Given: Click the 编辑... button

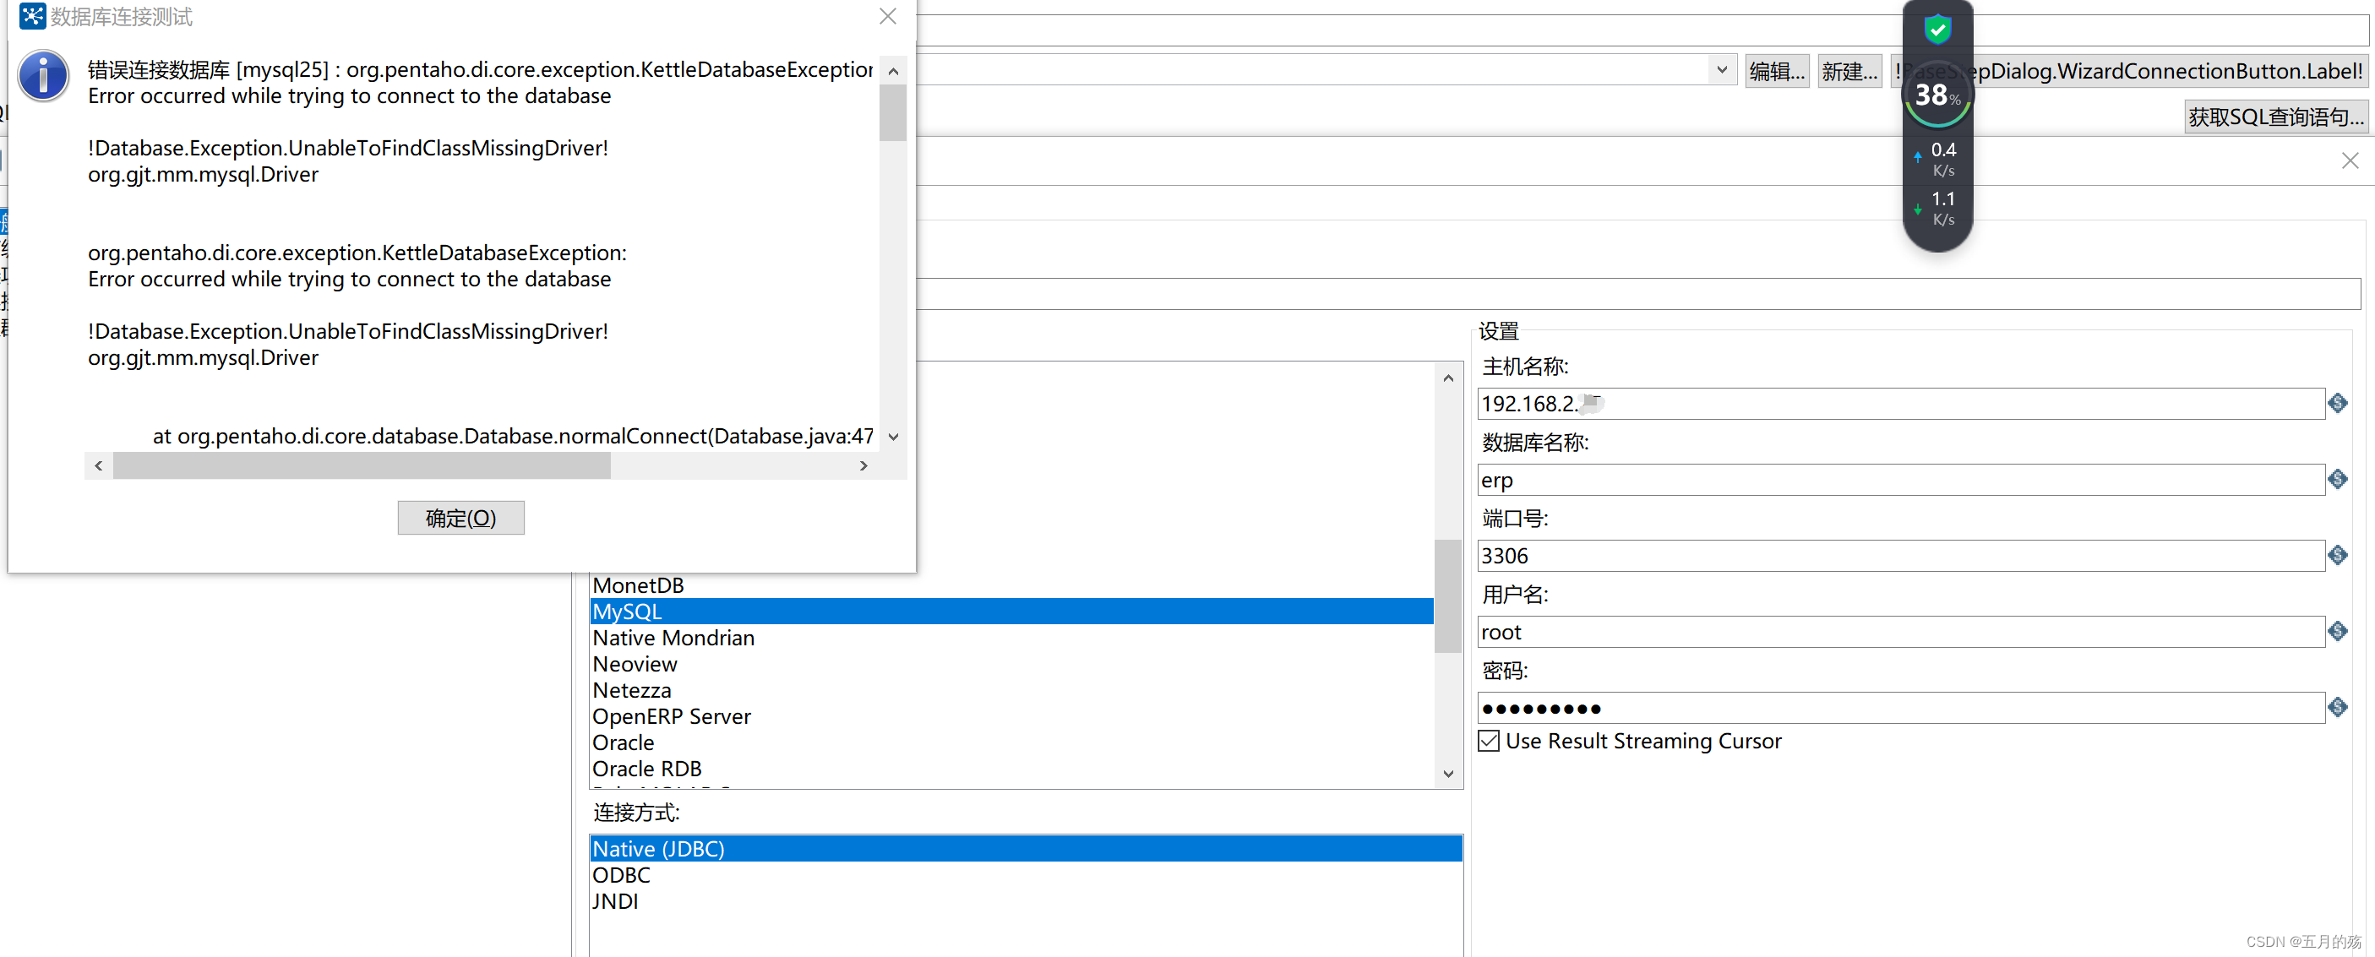Looking at the screenshot, I should [1776, 70].
